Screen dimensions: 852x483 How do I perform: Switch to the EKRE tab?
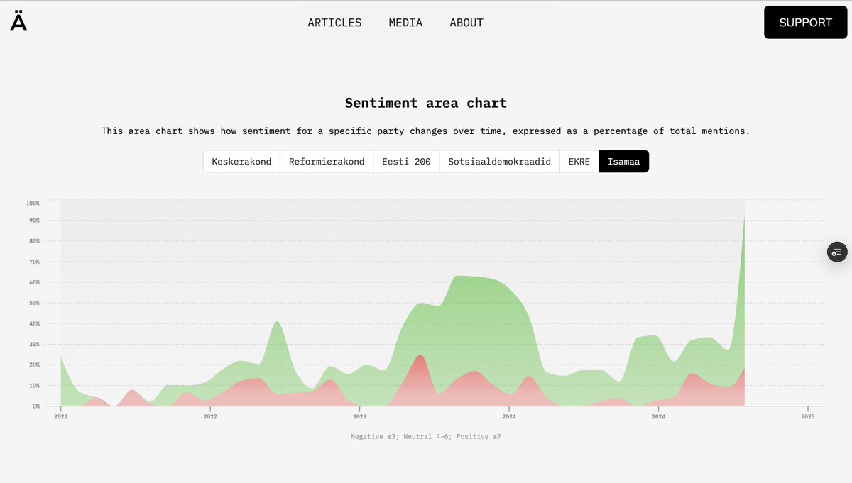[579, 161]
